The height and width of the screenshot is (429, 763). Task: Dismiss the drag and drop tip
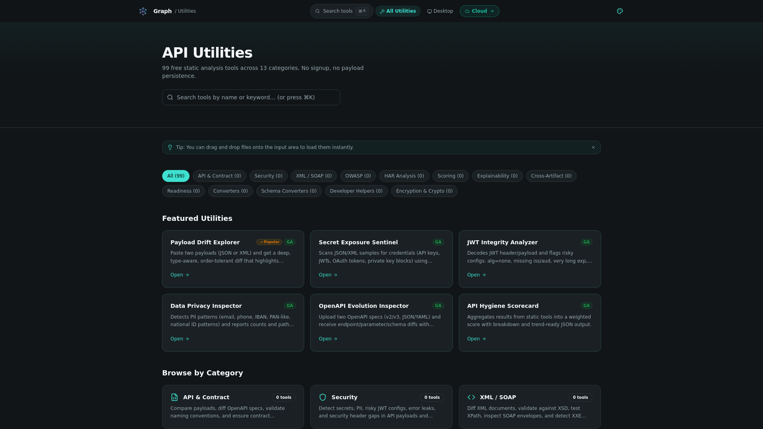click(593, 147)
